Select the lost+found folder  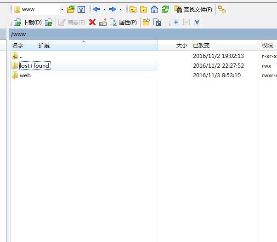(84, 66)
